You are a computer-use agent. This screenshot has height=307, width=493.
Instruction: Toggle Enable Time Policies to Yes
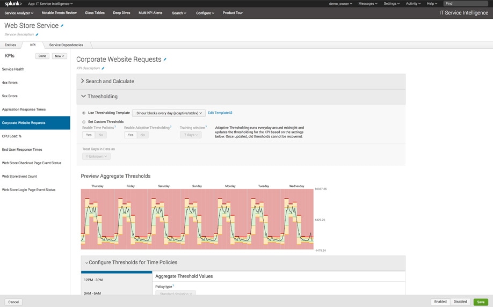[x=89, y=135]
